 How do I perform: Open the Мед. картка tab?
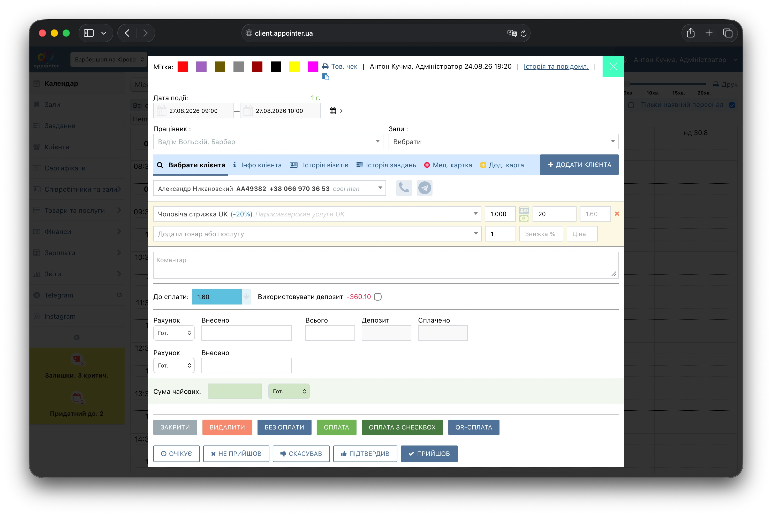(x=448, y=165)
